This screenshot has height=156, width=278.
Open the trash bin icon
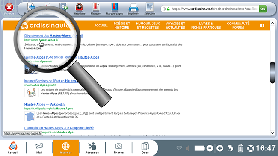[x=240, y=148]
